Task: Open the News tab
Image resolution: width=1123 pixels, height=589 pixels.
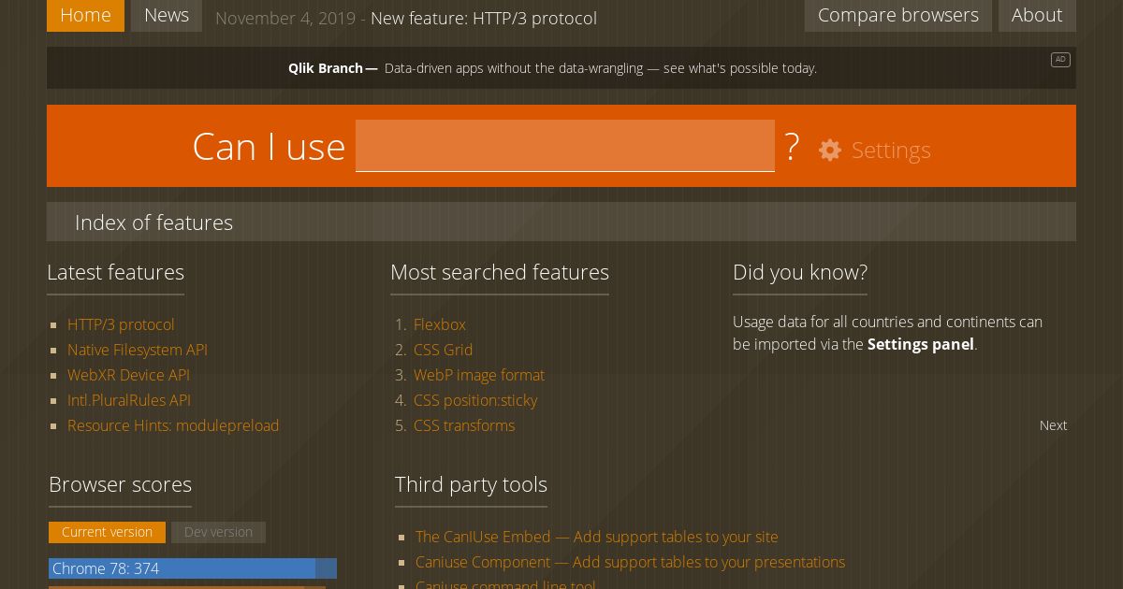Action: point(167,15)
